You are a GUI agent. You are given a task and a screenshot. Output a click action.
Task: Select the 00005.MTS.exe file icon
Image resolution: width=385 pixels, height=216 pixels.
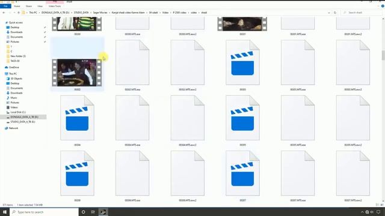[298, 118]
